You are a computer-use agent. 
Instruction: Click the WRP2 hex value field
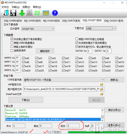pos(18,66)
